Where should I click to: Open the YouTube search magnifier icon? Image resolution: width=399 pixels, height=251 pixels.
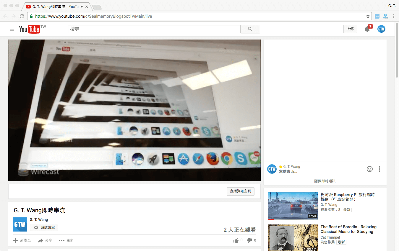(250, 29)
